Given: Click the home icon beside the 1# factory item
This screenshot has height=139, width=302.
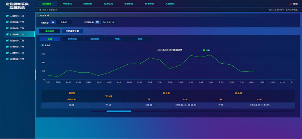Looking at the screenshot, I should tap(7, 16).
